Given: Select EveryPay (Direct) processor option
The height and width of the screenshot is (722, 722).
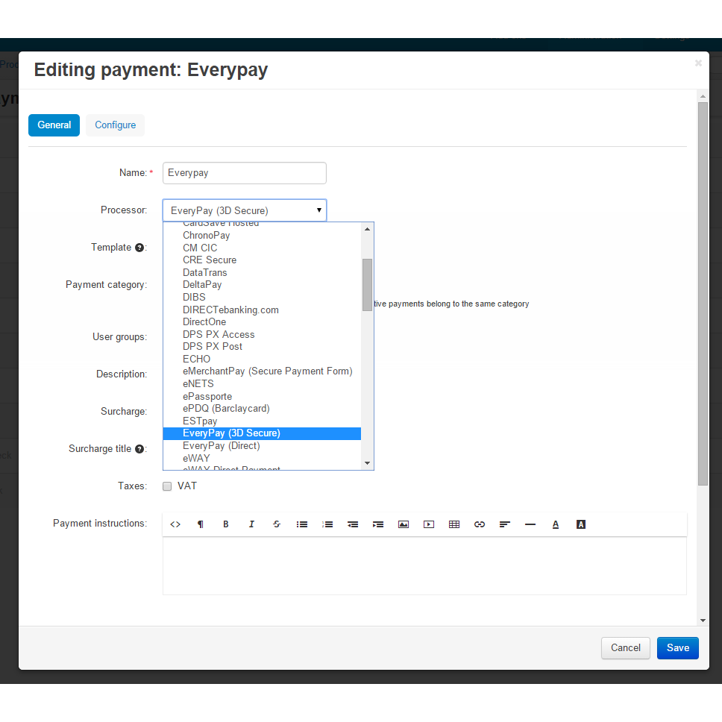Looking at the screenshot, I should point(262,446).
